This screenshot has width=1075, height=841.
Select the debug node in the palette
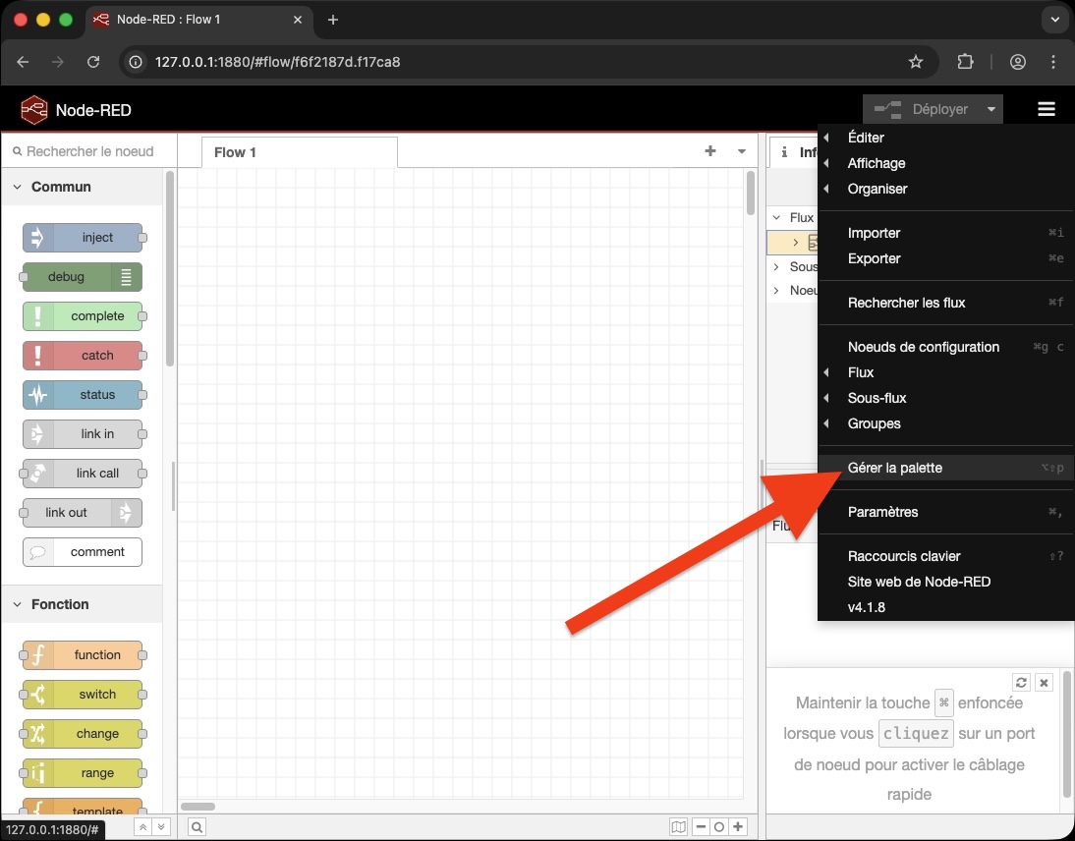tap(81, 277)
